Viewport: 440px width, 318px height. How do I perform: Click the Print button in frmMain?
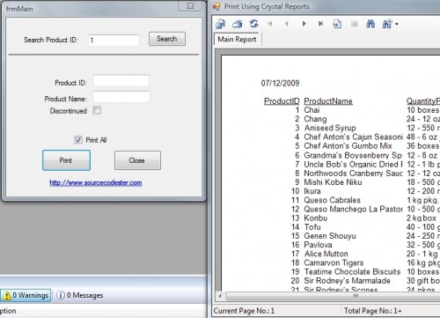[x=66, y=160]
